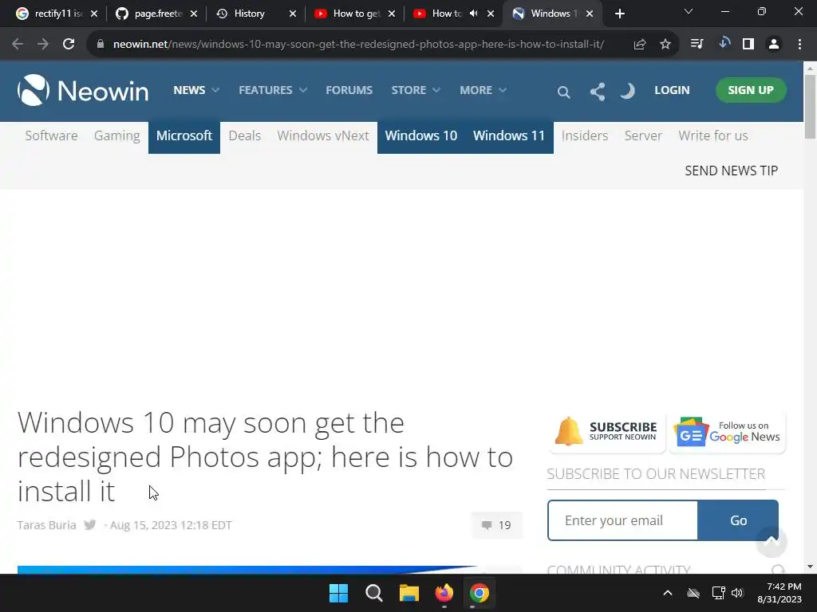
Task: Click the page vertical scrollbar thumb
Action: point(810,107)
